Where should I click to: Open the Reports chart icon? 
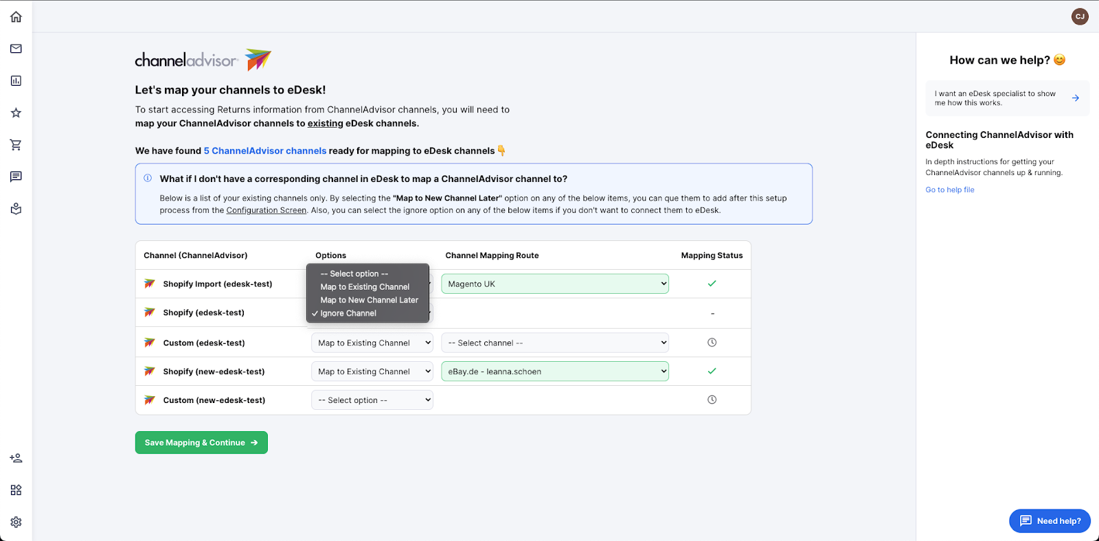point(16,80)
